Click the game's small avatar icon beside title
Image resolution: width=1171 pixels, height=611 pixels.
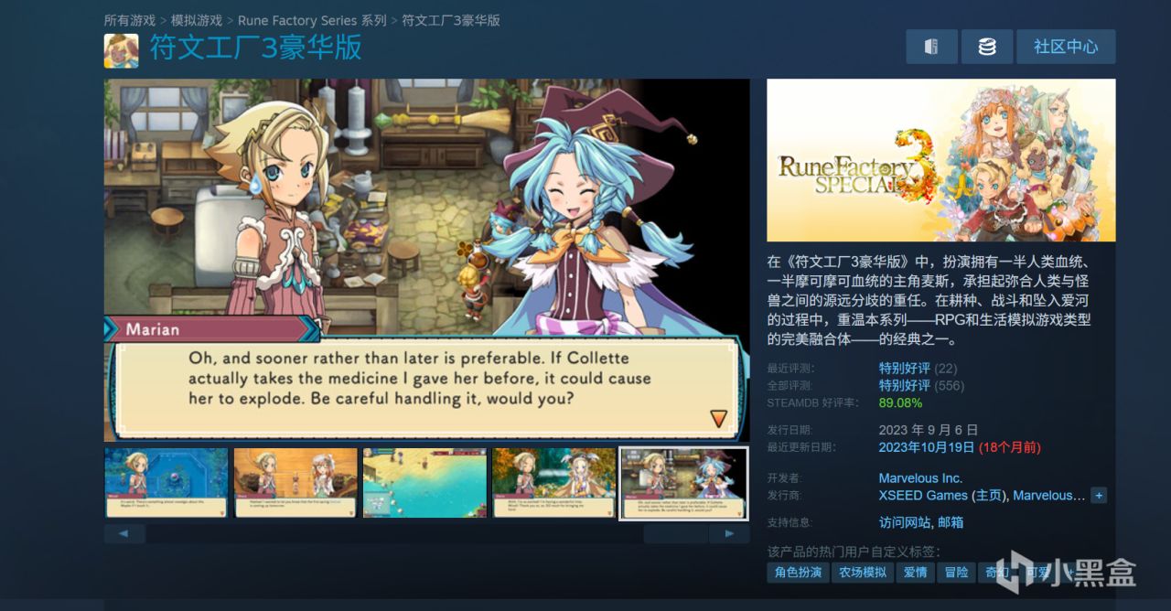pos(122,50)
